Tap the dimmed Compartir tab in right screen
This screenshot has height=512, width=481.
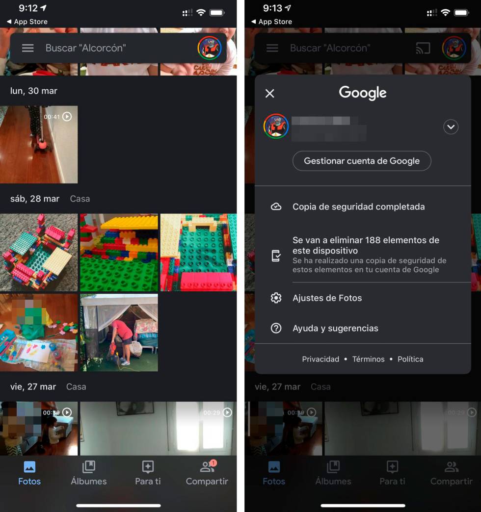pyautogui.click(x=451, y=473)
